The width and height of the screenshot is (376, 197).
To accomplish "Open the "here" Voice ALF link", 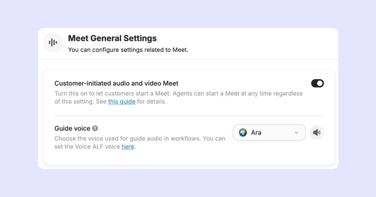I will [128, 147].
